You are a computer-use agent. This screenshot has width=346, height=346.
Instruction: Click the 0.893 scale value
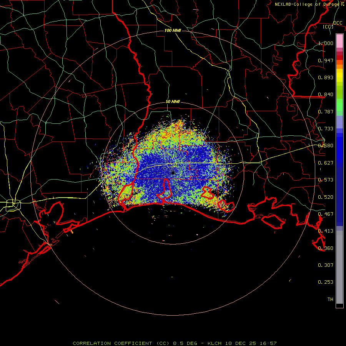326,77
